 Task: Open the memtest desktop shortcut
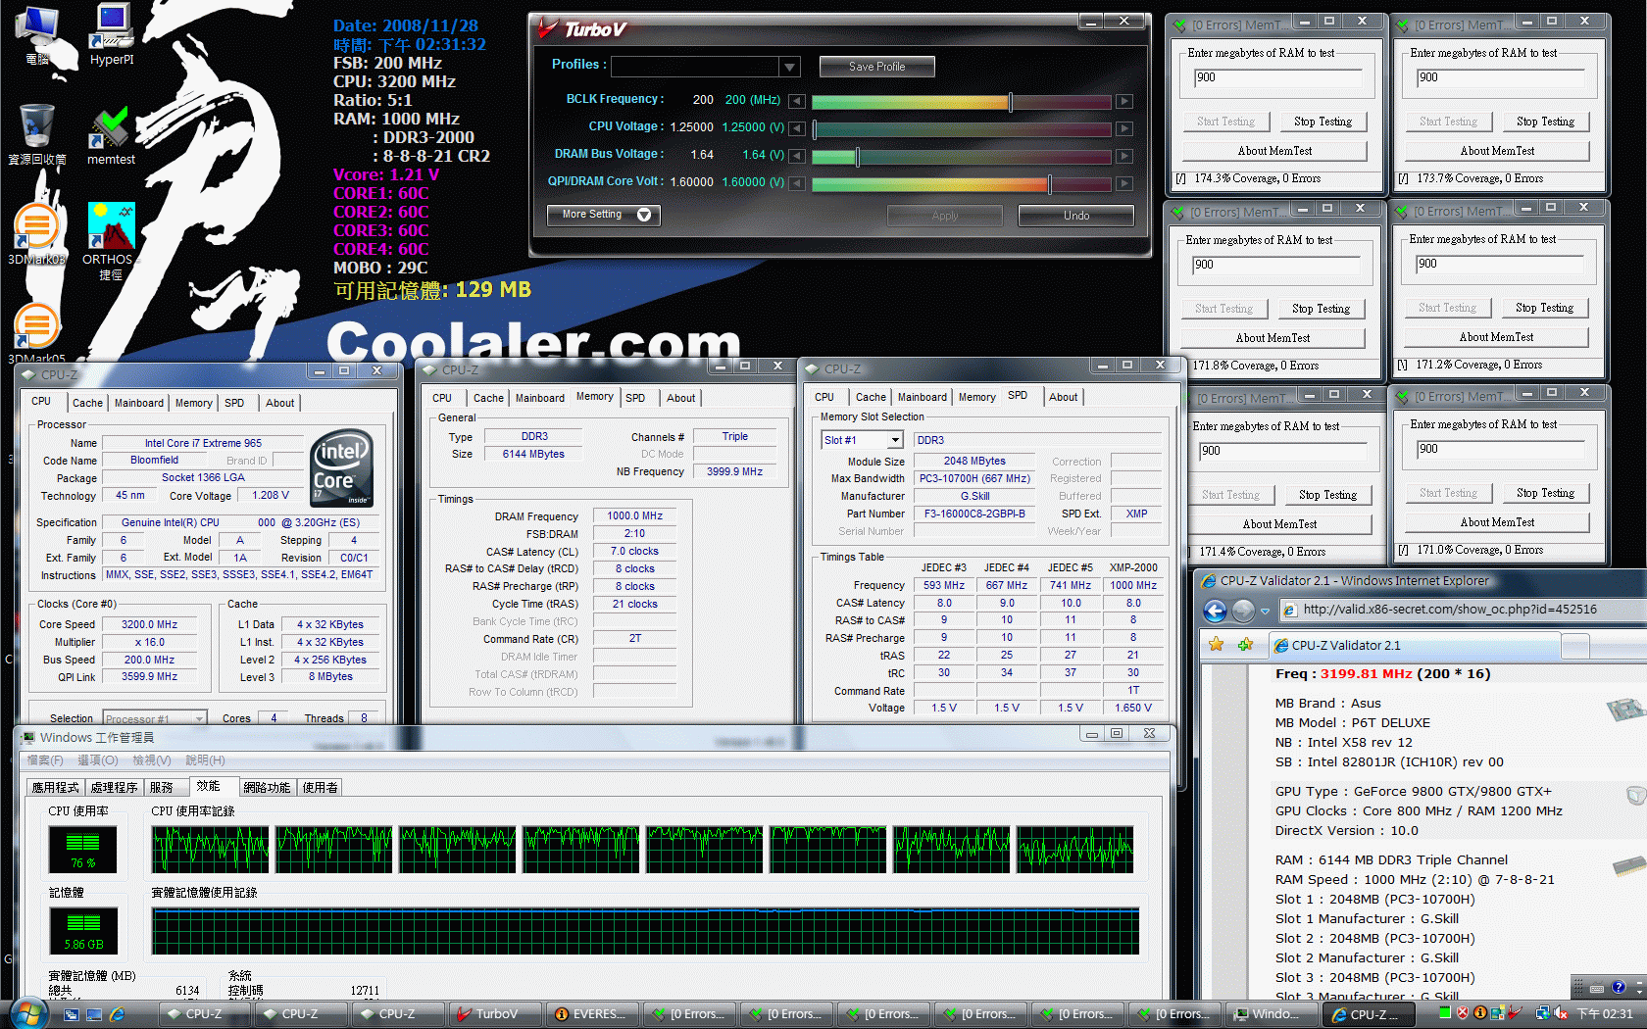coord(111,135)
